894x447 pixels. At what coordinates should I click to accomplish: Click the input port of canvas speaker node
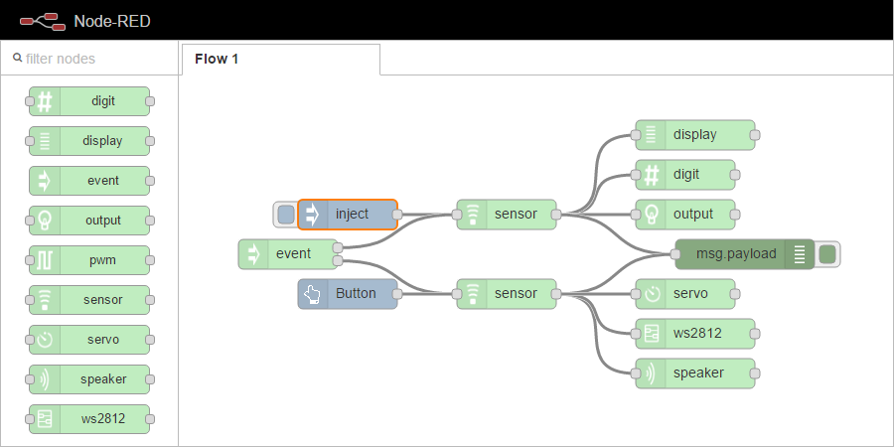point(636,373)
